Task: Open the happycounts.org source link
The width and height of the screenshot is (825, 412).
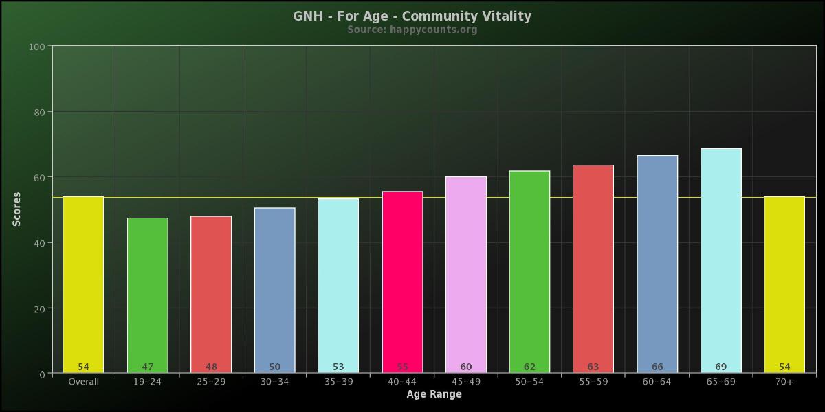Action: (x=412, y=30)
